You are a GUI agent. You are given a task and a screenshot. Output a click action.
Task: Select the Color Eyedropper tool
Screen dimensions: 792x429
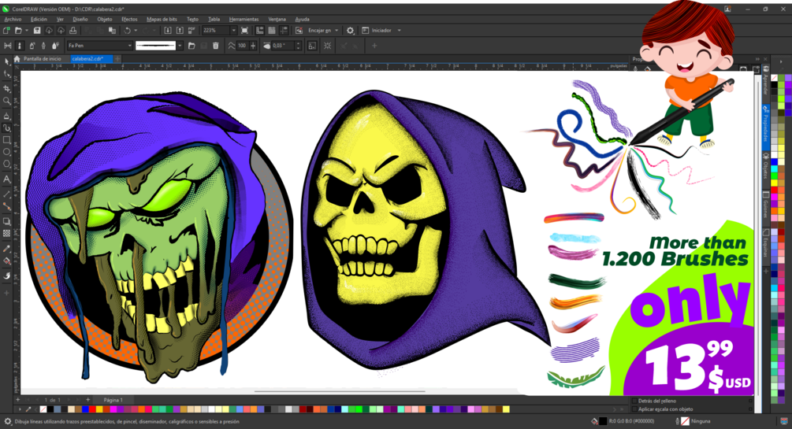6,248
